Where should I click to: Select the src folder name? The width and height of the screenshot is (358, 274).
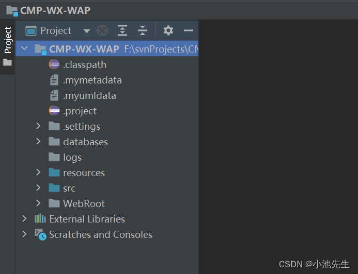[x=69, y=189]
